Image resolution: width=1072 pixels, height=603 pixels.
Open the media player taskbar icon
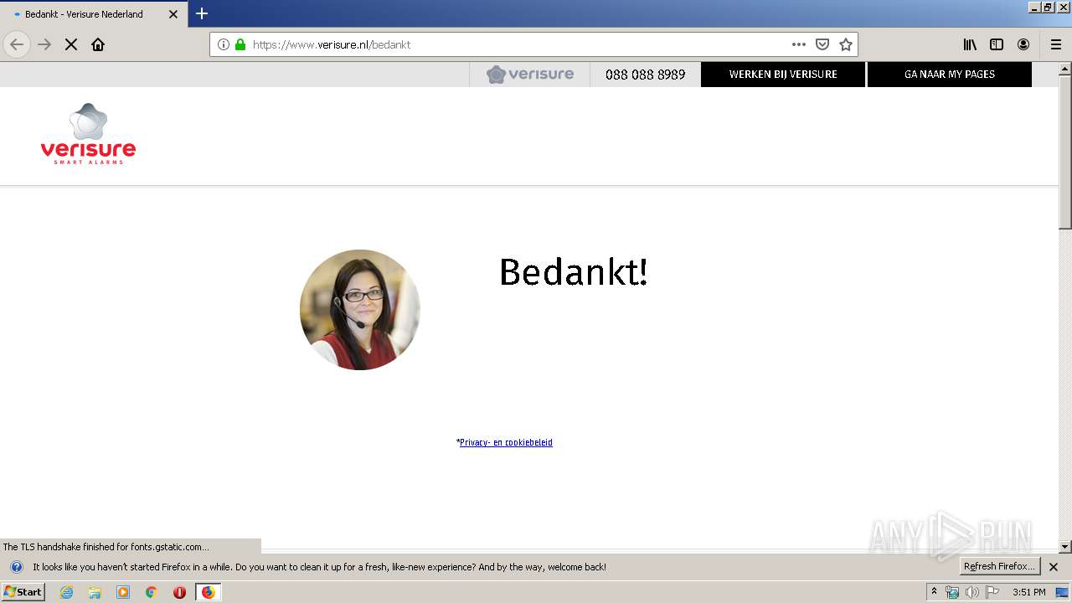(x=123, y=592)
